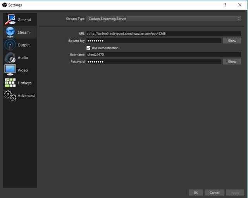This screenshot has height=198, width=248.
Task: Switch to Audio settings tab label
Action: coord(23,58)
